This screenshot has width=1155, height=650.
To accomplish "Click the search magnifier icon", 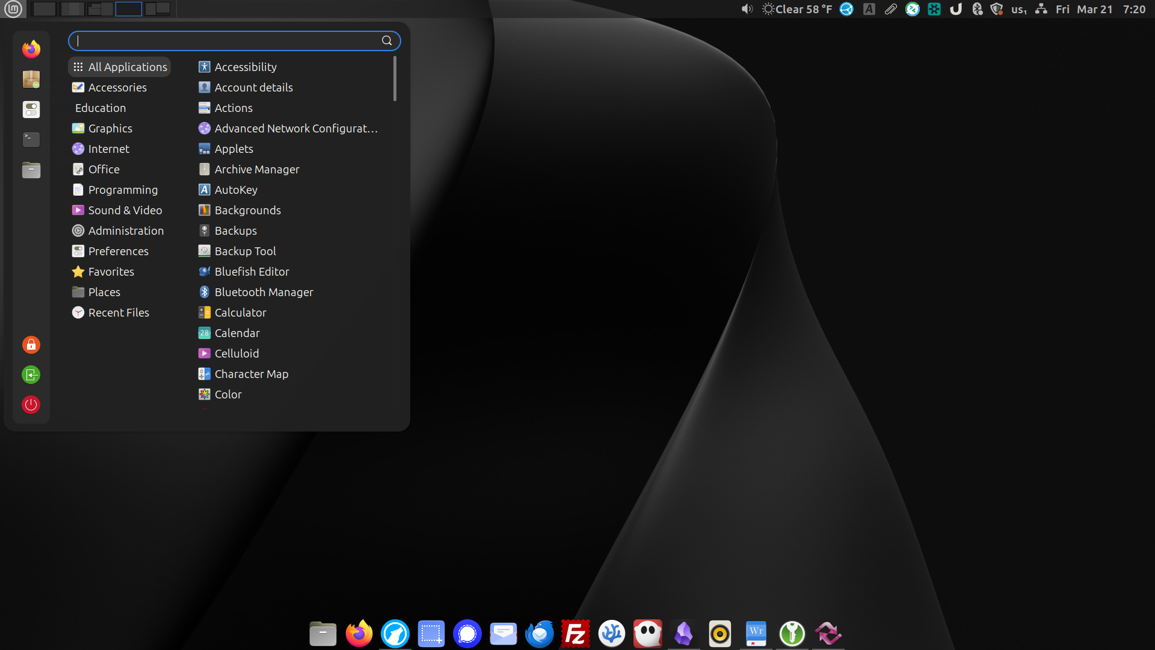I will pyautogui.click(x=387, y=40).
